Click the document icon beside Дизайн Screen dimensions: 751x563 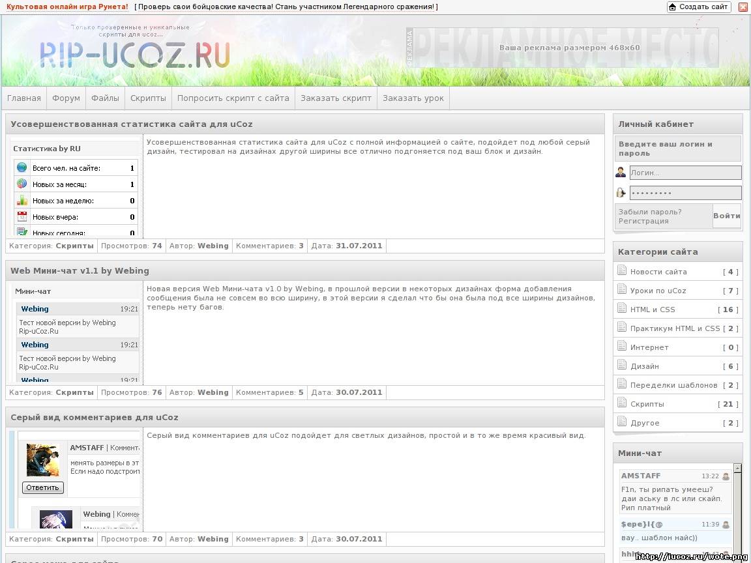[622, 365]
